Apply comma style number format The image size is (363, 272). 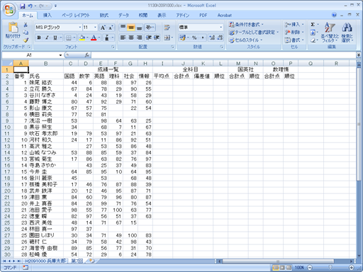(x=203, y=38)
